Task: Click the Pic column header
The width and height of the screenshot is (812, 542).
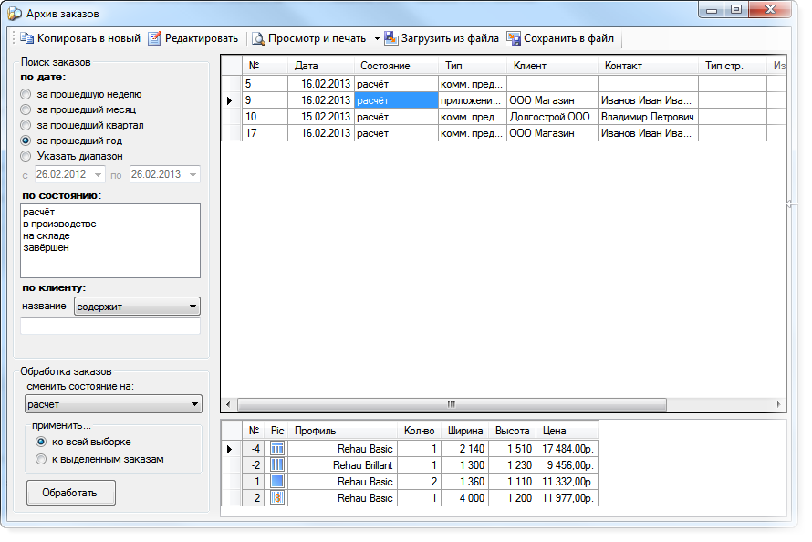Action: 277,431
